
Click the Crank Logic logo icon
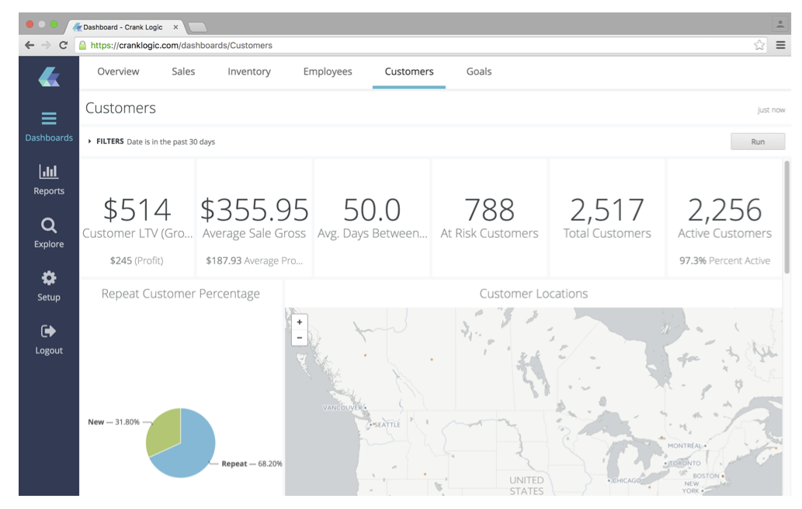coord(49,77)
